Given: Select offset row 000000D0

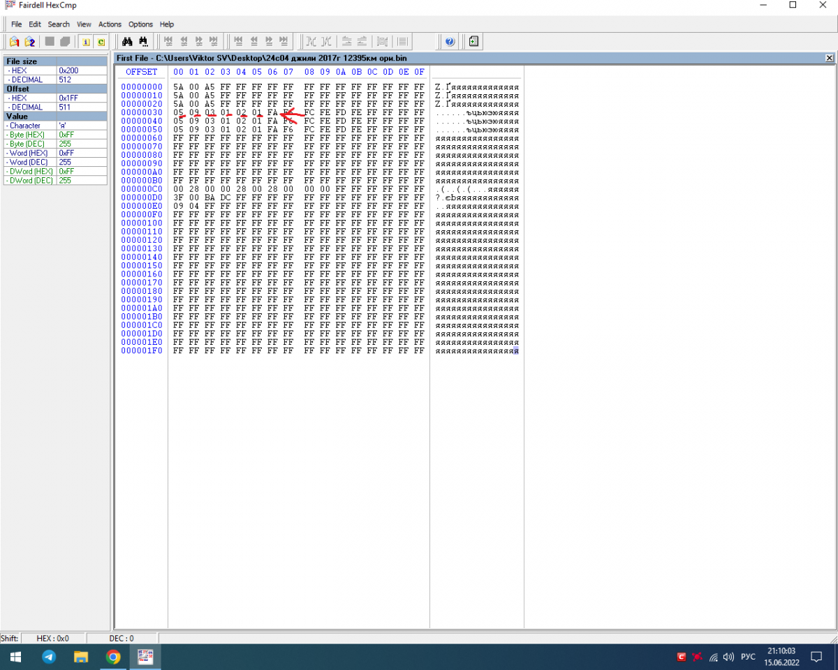Looking at the screenshot, I should click(141, 198).
